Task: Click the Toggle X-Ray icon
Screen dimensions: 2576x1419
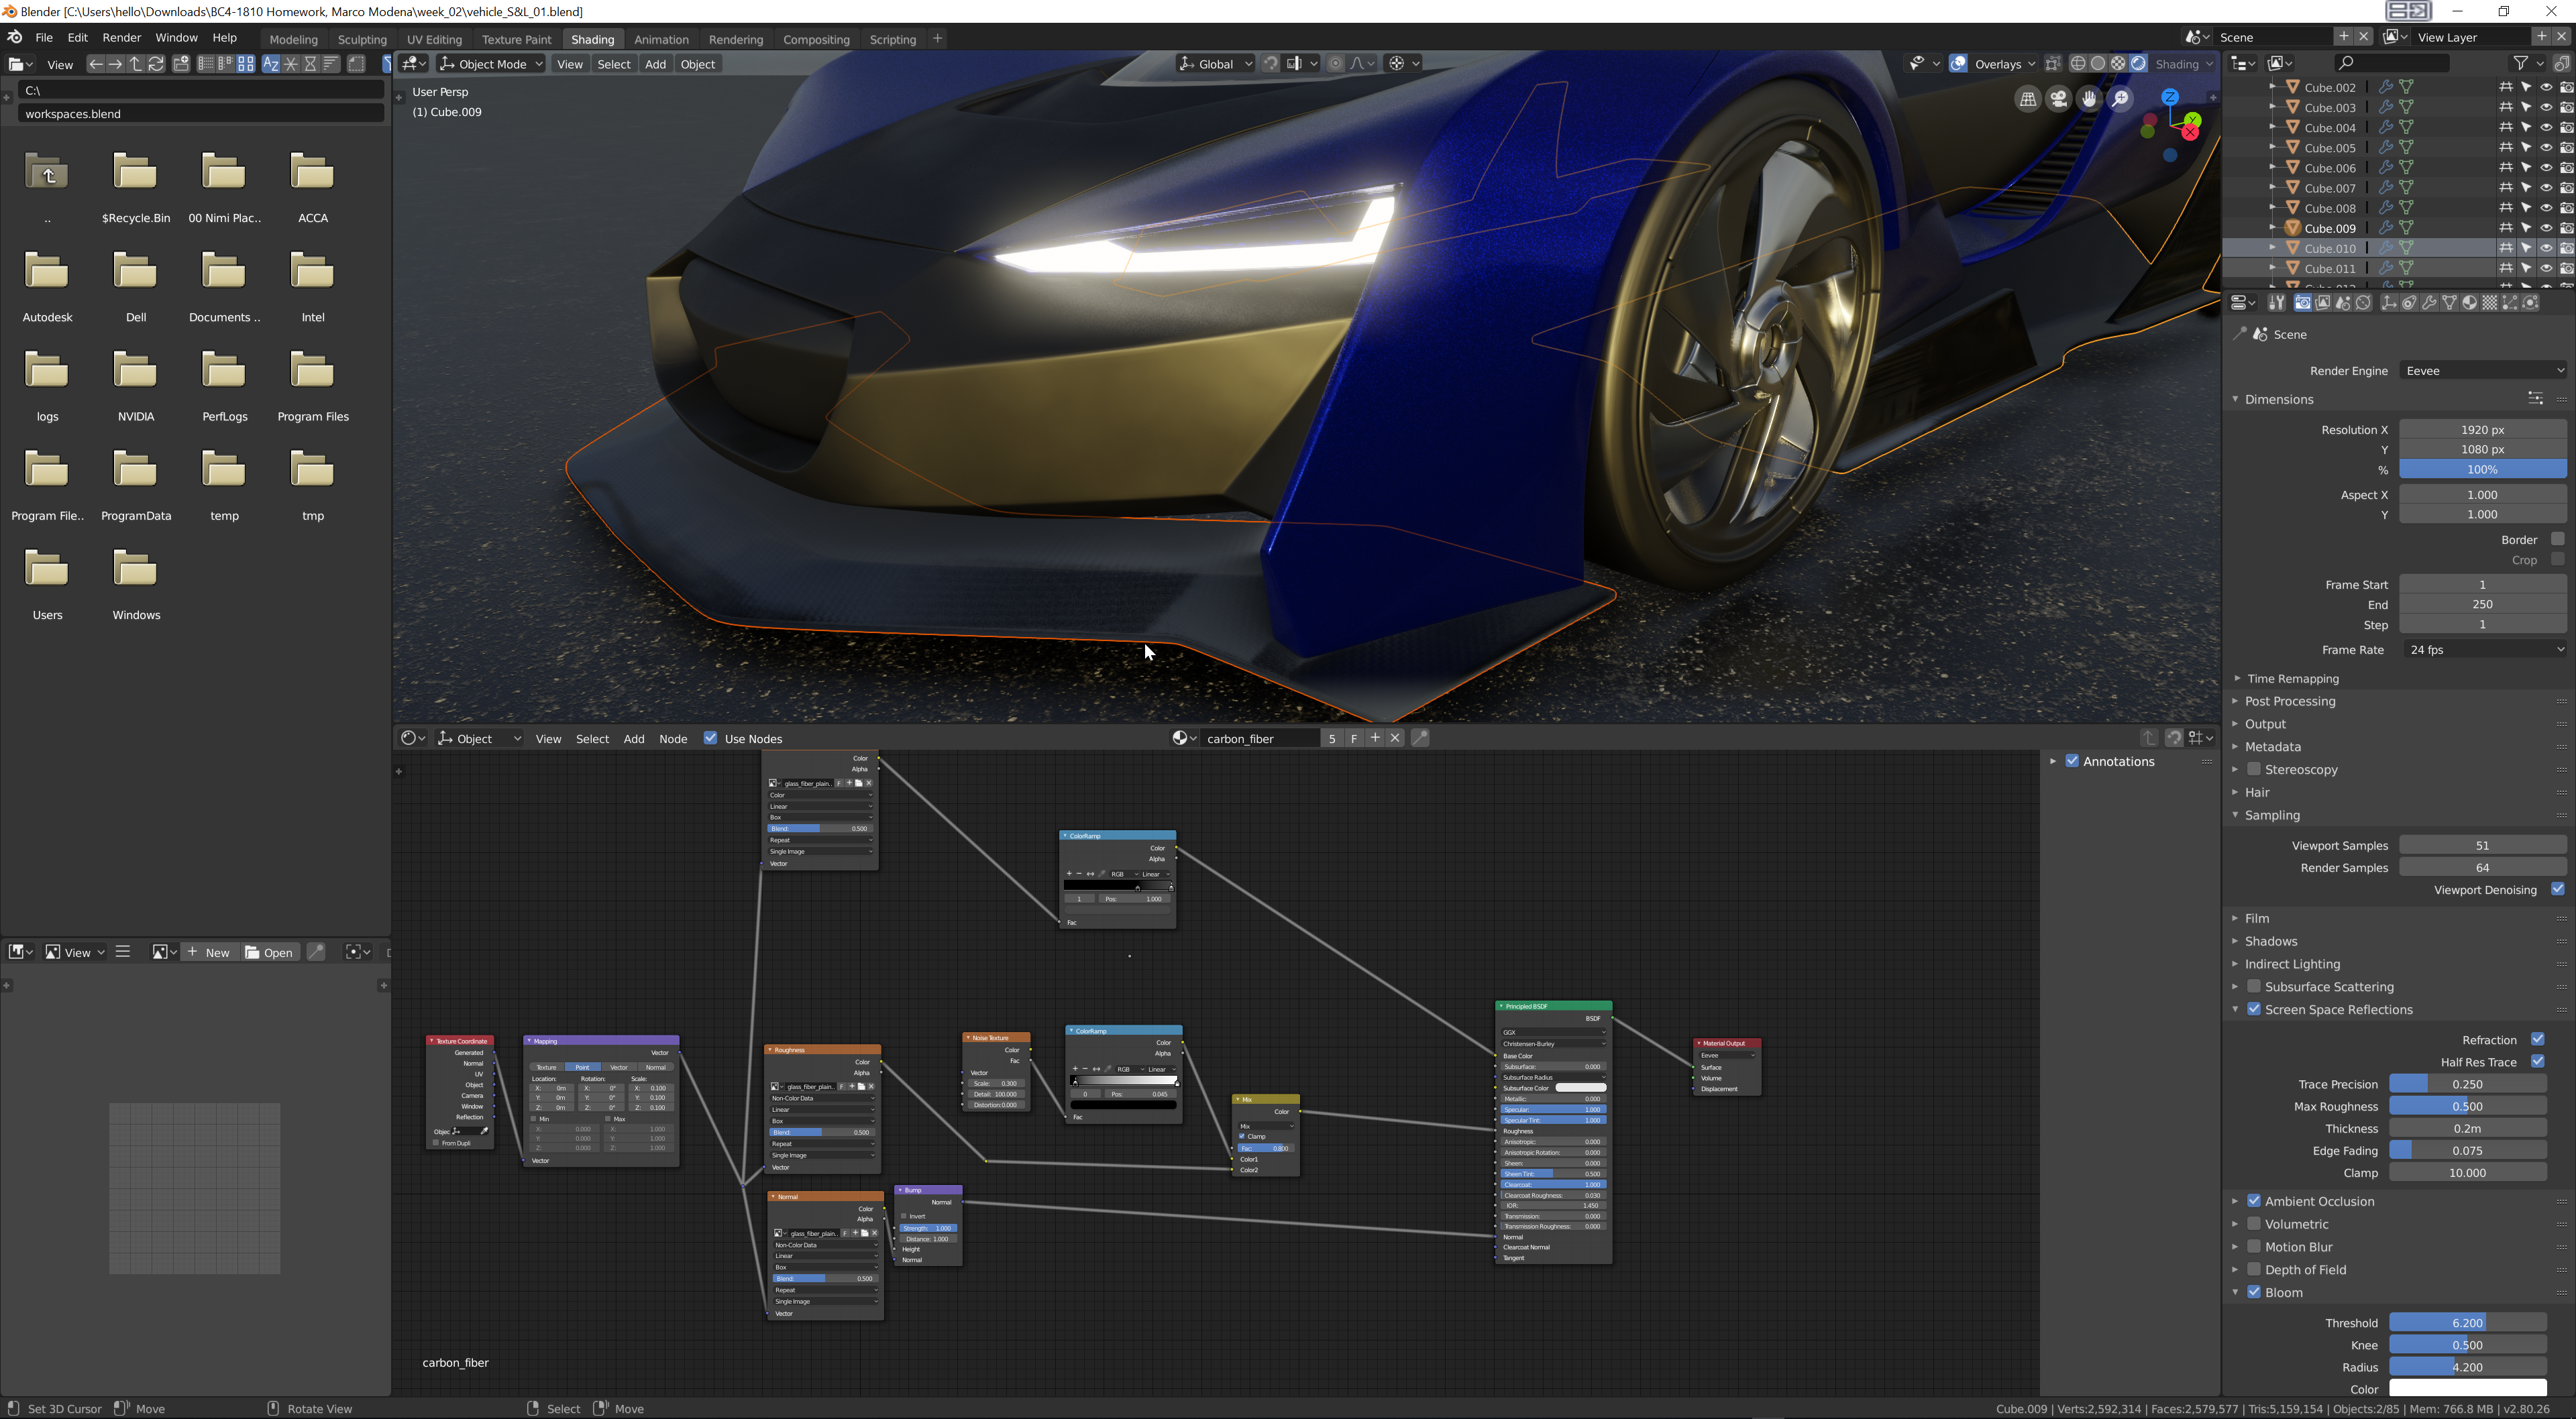Action: point(2053,63)
